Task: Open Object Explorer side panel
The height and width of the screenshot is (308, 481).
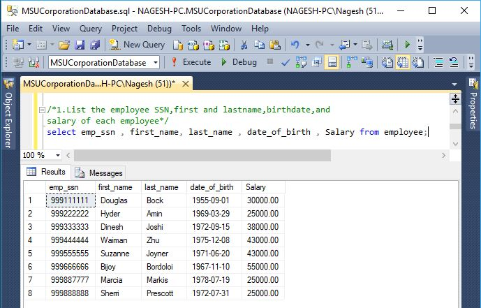Action: click(8, 114)
